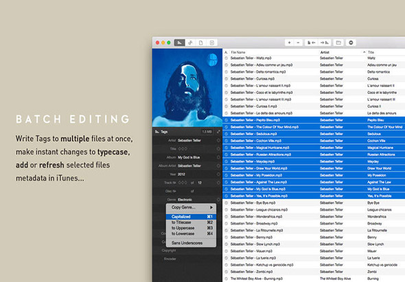The width and height of the screenshot is (405, 282).
Task: Select the Le delta des amours.mp3 row
Action: pyautogui.click(x=314, y=113)
